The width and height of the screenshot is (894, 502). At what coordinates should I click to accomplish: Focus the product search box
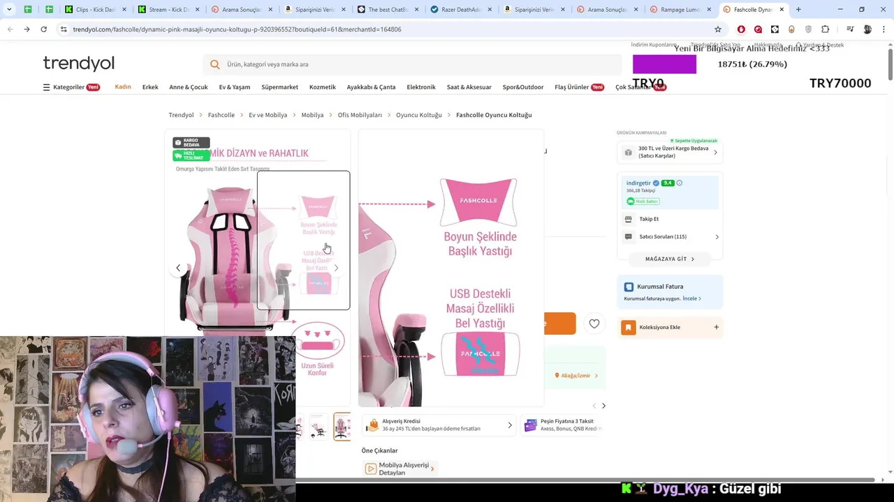click(x=412, y=64)
